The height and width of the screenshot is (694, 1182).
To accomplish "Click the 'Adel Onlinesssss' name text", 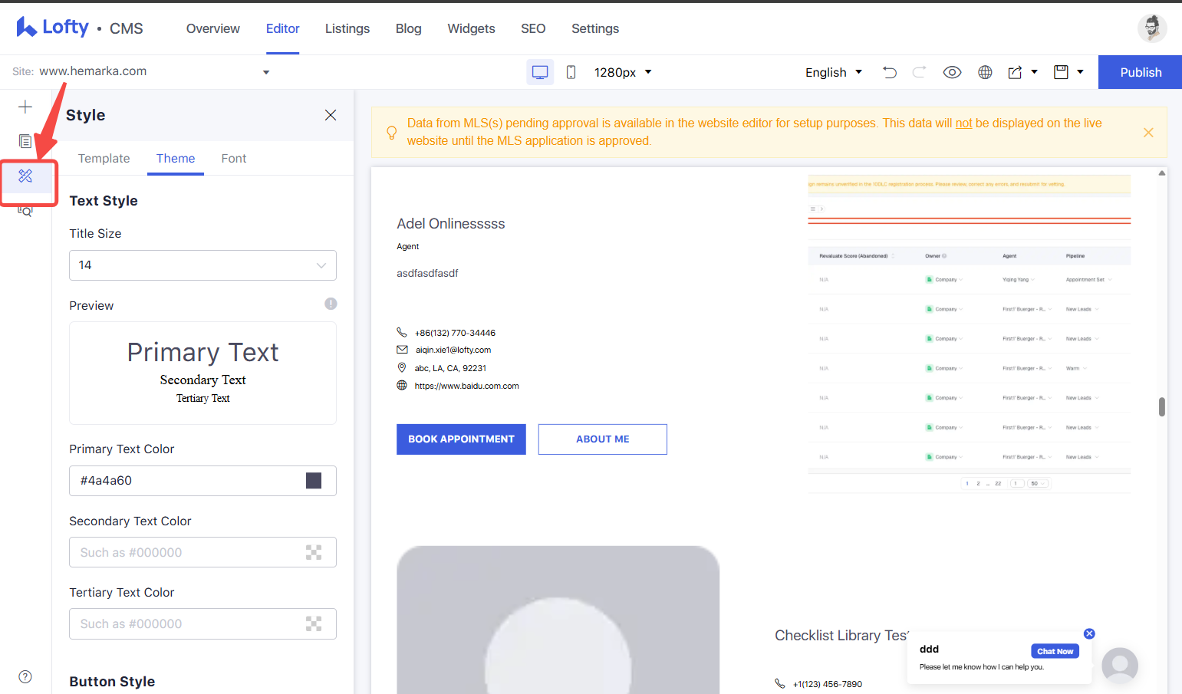I will click(x=451, y=224).
